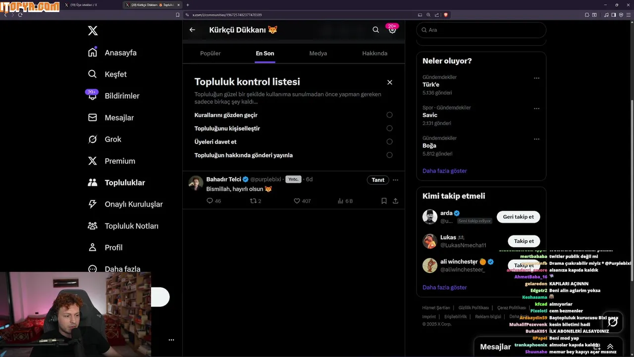Show more follow suggestions via Daha fazla göster
Image resolution: width=634 pixels, height=357 pixels.
(x=444, y=287)
